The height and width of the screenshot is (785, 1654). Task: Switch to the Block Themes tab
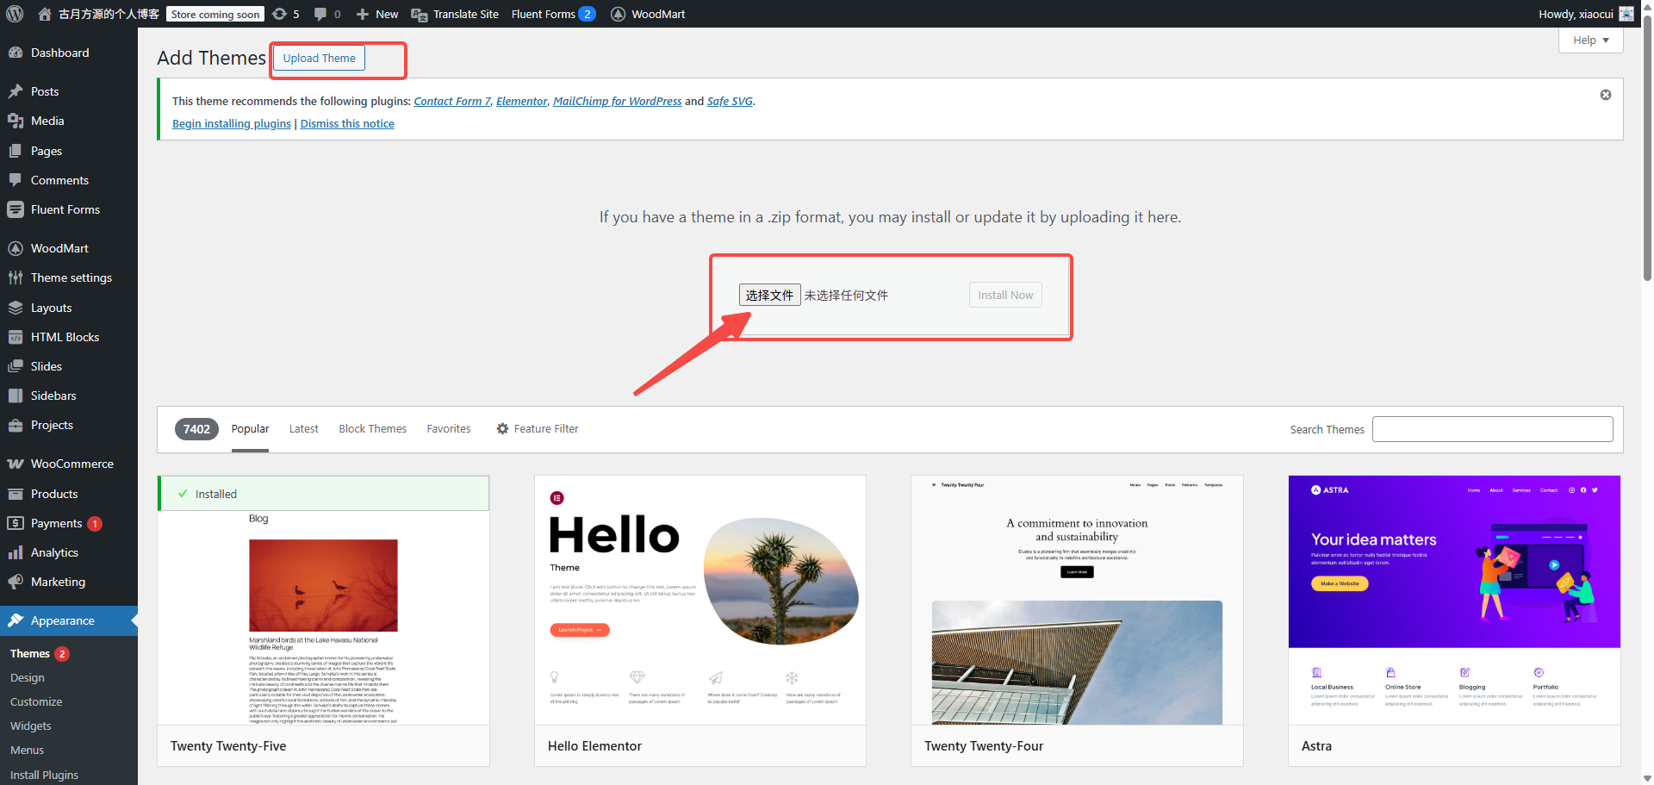pyautogui.click(x=372, y=429)
